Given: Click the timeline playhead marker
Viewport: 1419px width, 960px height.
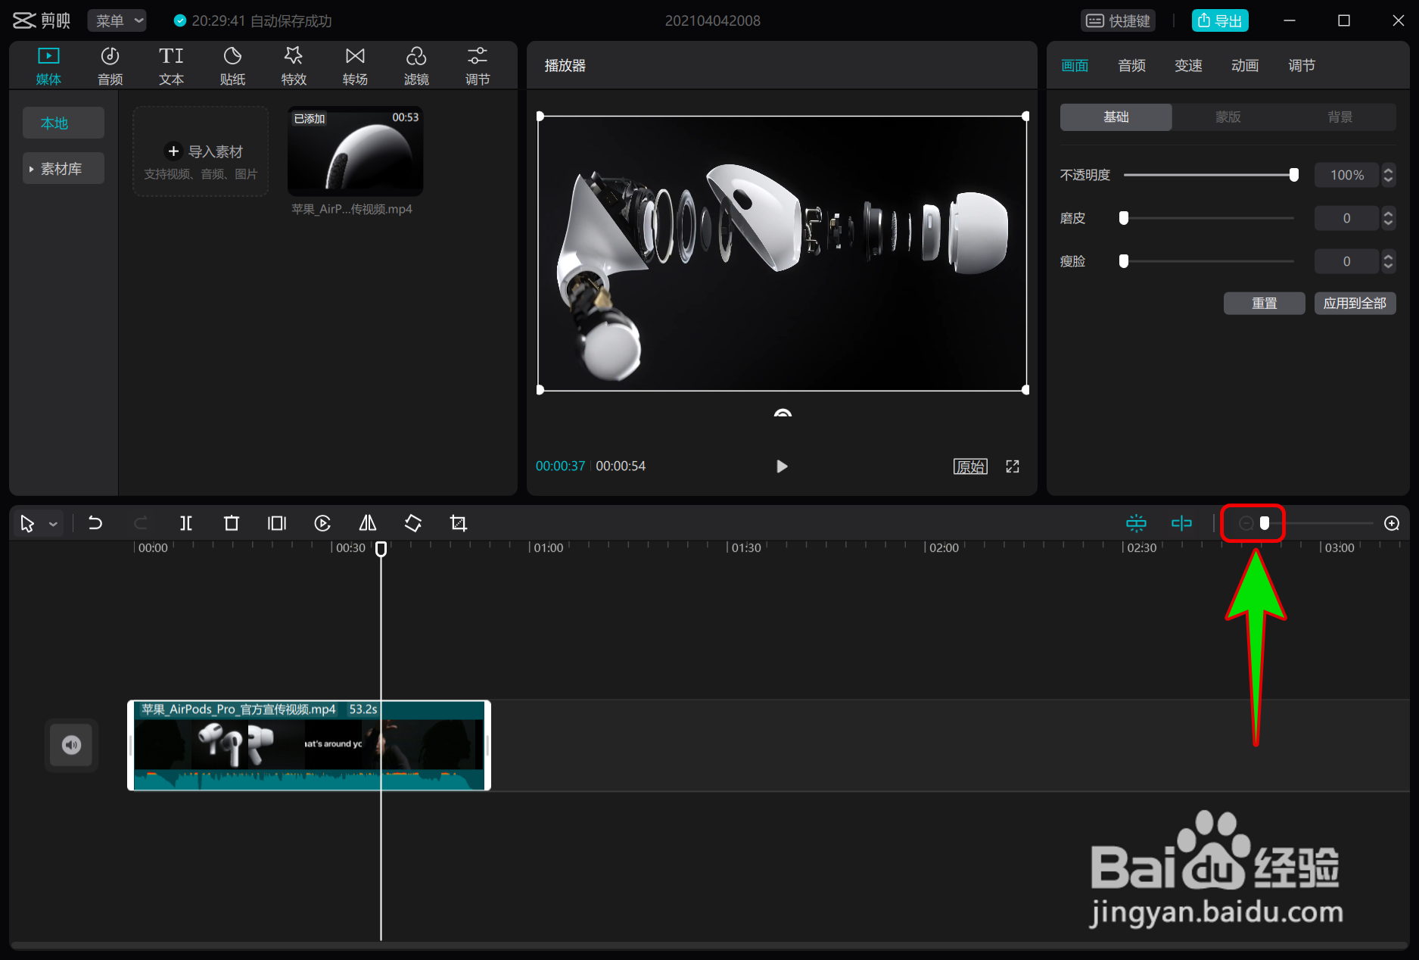Looking at the screenshot, I should coord(381,549).
